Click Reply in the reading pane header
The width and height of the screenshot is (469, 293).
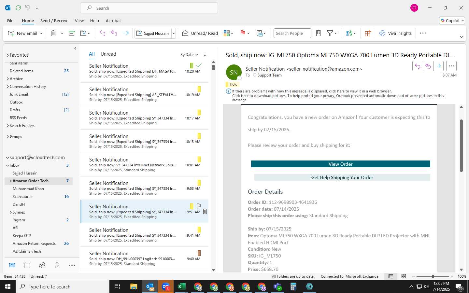(x=418, y=66)
